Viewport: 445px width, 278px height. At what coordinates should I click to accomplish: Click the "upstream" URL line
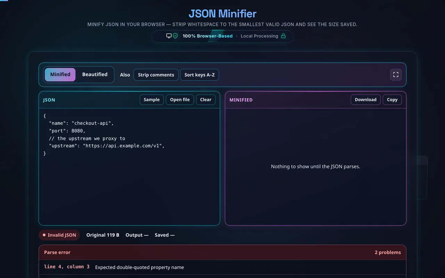coord(107,146)
